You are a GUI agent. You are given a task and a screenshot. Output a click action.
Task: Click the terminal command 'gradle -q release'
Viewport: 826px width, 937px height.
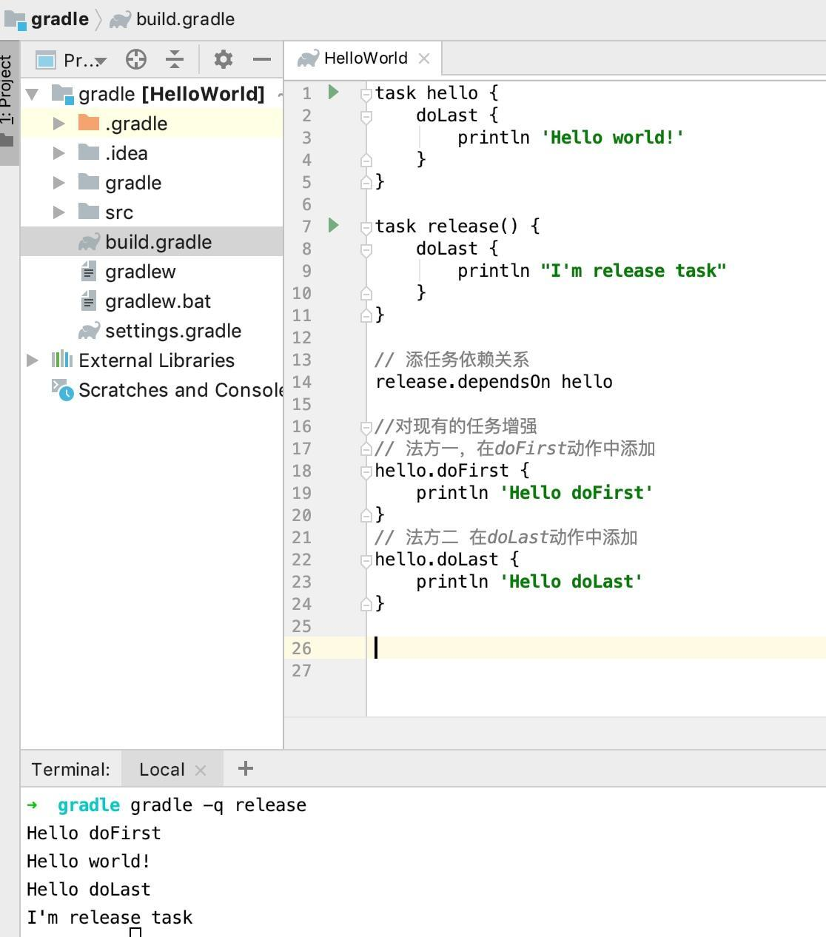tap(218, 805)
